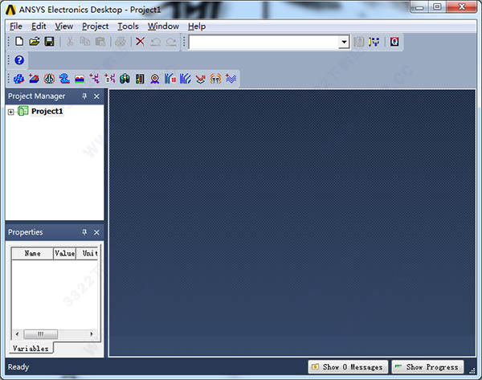Minimize the ANSYS Electronics Desktop window

point(419,7)
